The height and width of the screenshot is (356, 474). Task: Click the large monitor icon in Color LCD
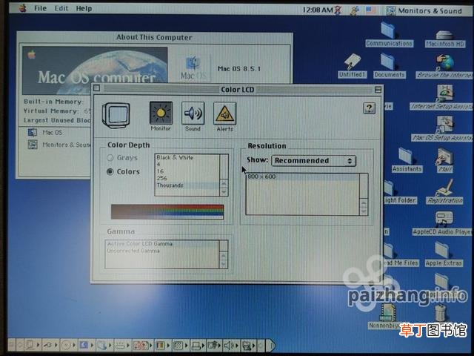click(x=116, y=115)
